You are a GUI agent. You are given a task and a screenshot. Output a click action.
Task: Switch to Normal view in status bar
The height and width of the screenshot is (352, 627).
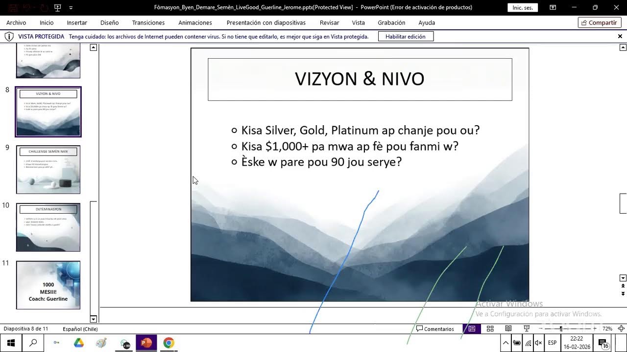click(472, 329)
